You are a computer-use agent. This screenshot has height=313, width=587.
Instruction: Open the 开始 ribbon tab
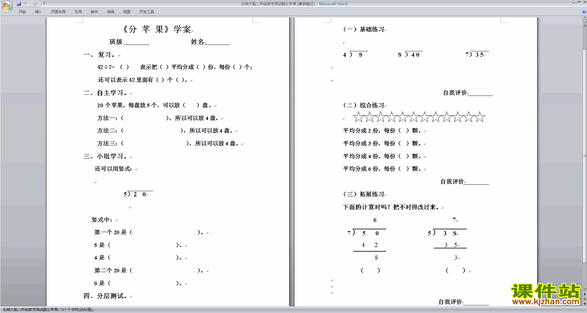click(x=22, y=12)
